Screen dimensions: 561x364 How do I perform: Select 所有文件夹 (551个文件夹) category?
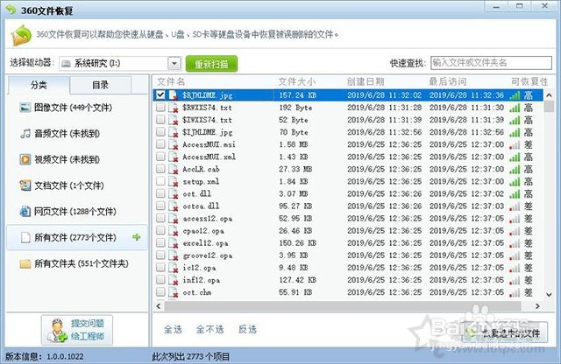[76, 263]
